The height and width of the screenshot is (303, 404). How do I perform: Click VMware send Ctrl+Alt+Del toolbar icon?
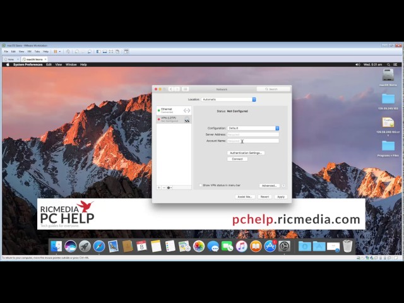click(68, 52)
